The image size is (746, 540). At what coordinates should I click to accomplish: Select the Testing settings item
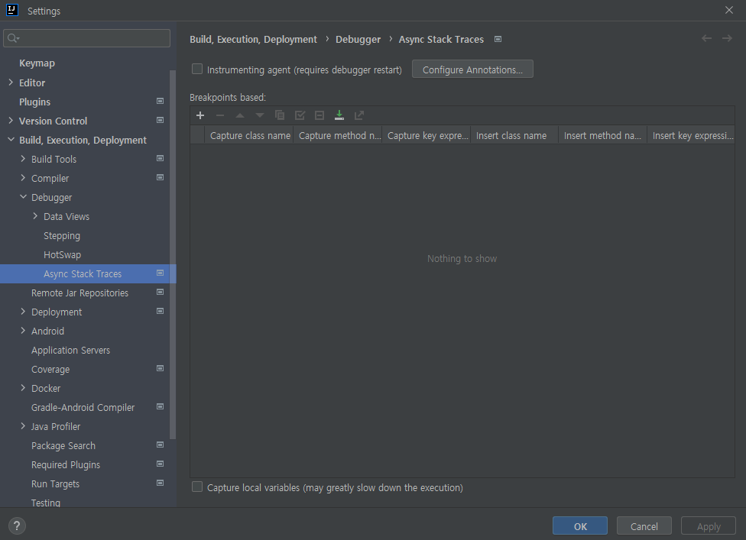[46, 503]
